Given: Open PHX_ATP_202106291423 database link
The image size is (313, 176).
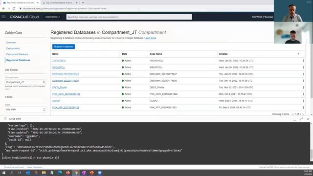Looking at the screenshot, I should coord(66,108).
